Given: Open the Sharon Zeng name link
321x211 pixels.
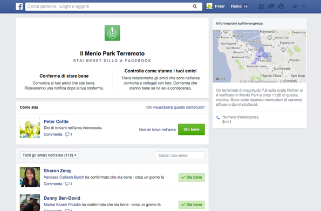Looking at the screenshot, I should coord(57,171).
